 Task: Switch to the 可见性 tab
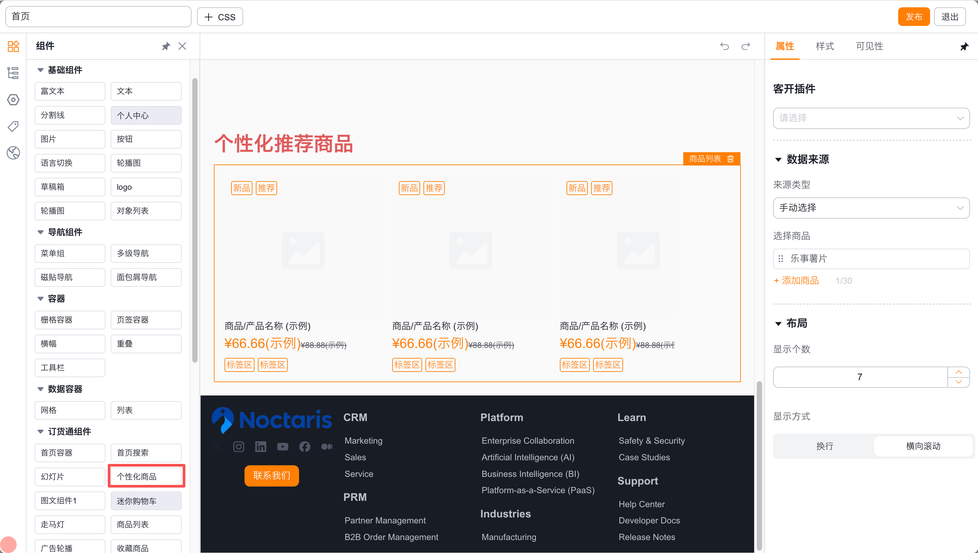point(869,46)
